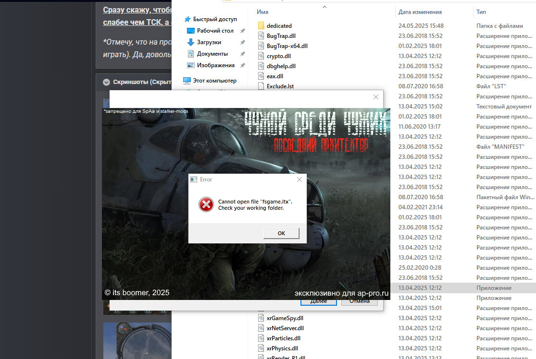Viewport: 536px width, 359px height.
Task: Open Быстрый доступ in the navigation pane
Action: (x=211, y=19)
